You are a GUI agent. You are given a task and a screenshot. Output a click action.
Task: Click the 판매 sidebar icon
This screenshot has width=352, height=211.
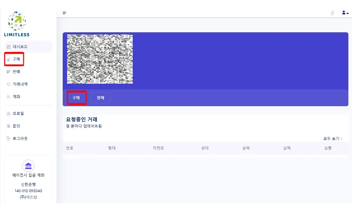pyautogui.click(x=8, y=72)
